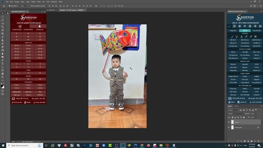Click the checkmark icon in Sadesign Retouch panel
The image size is (263, 148).
pyautogui.click(x=229, y=26)
